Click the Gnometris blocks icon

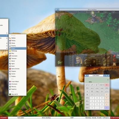(10, 56)
